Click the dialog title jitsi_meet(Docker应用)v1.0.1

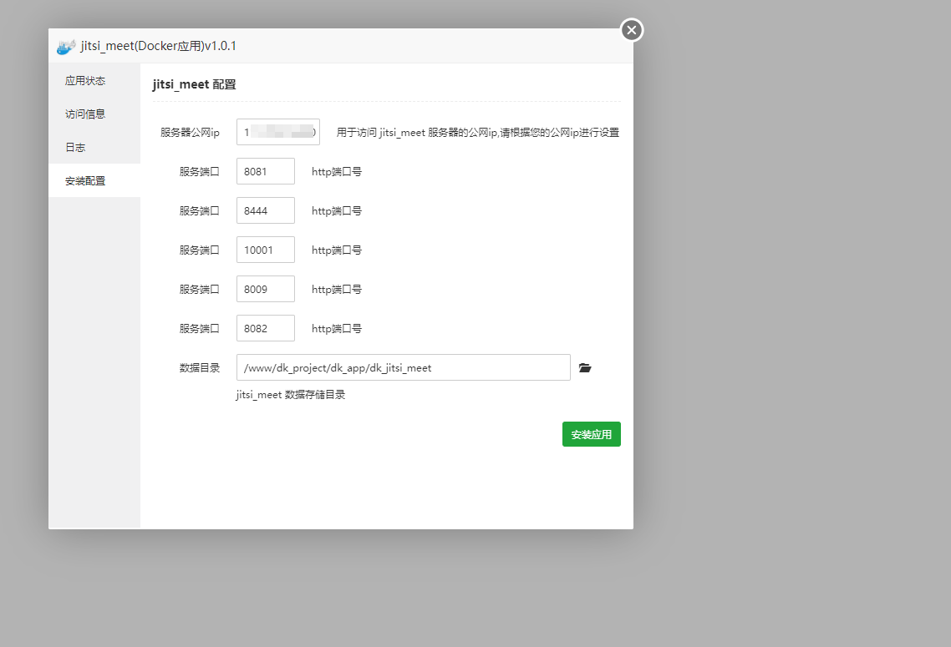click(x=158, y=46)
